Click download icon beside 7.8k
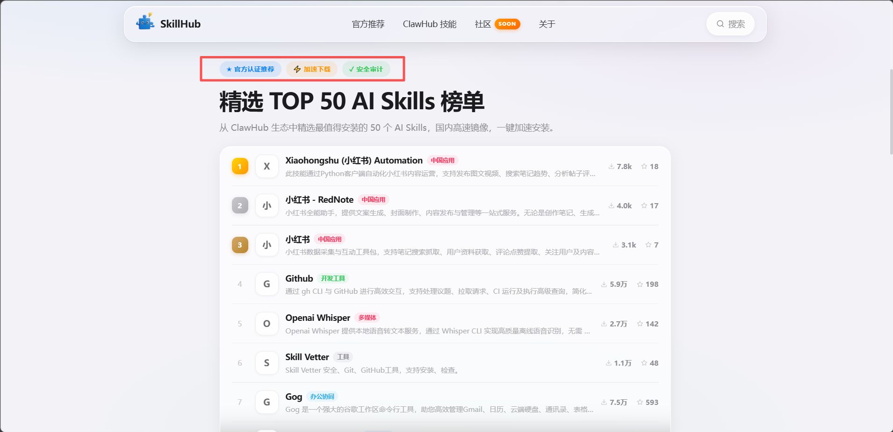The image size is (893, 432). (611, 166)
